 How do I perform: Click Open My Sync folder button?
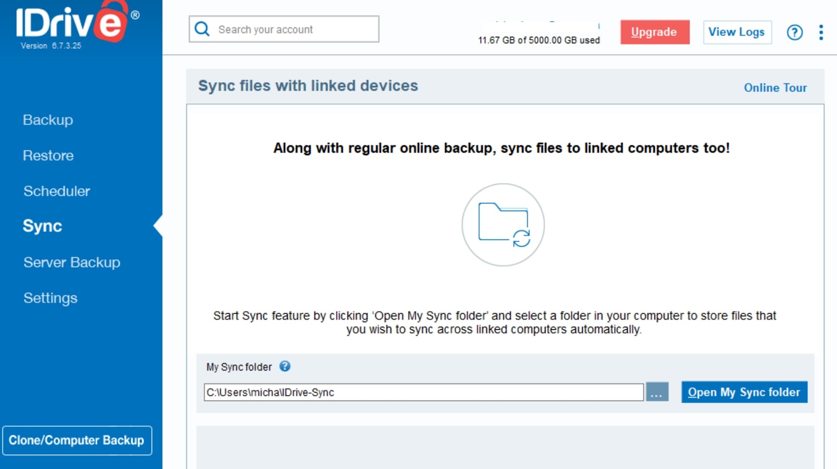point(744,392)
